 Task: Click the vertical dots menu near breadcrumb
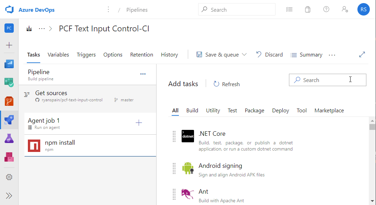pos(108,9)
